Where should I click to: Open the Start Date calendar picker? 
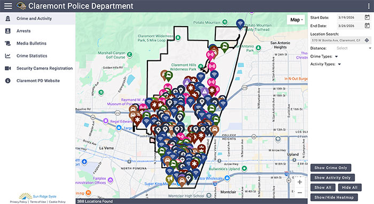367,17
